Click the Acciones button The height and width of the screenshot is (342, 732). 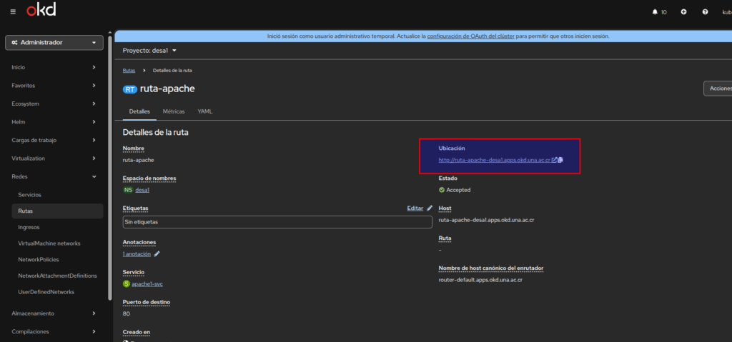click(718, 89)
